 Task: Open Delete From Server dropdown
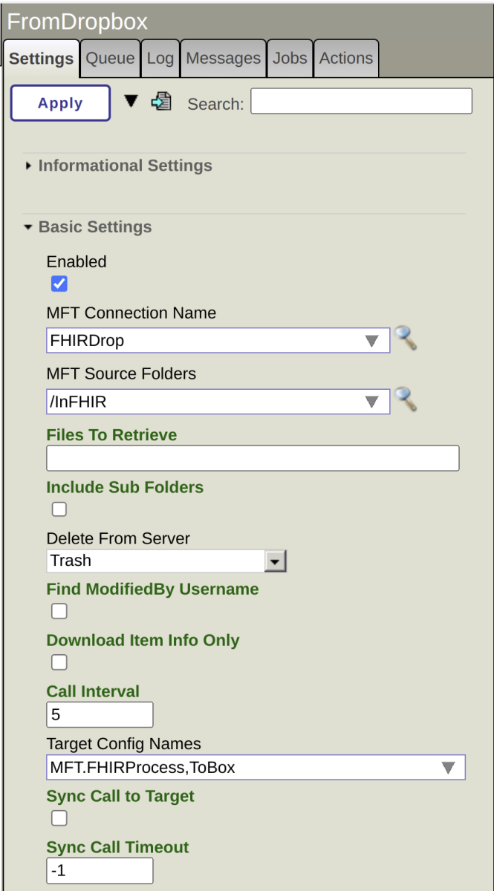tap(276, 561)
